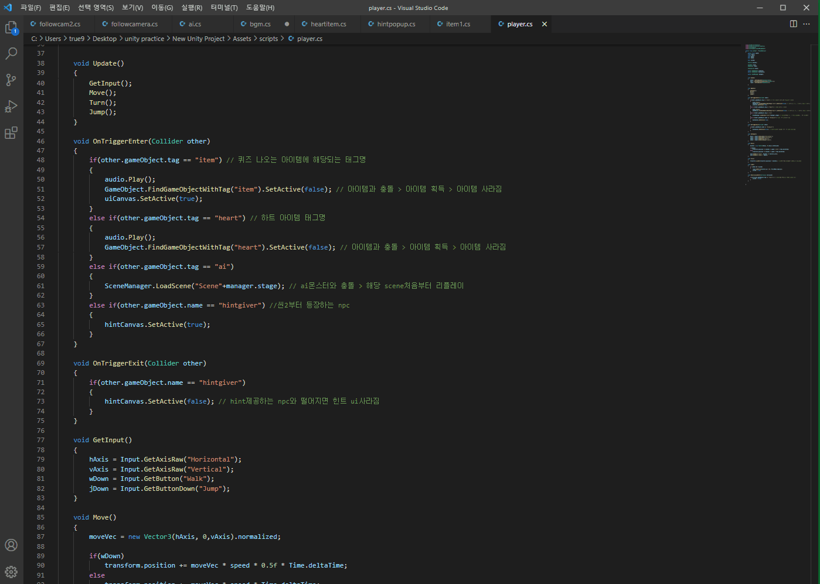The width and height of the screenshot is (820, 584).
Task: Open the Search view icon
Action: point(11,54)
